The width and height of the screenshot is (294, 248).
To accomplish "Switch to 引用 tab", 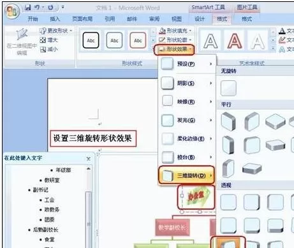I will point(110,19).
